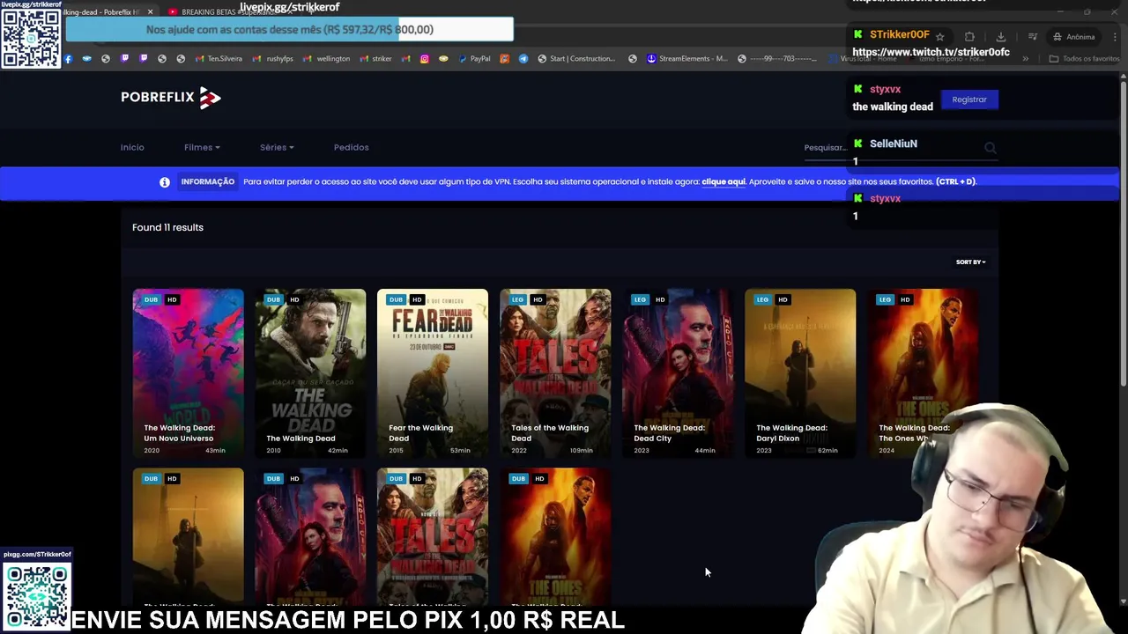The width and height of the screenshot is (1128, 634).
Task: Click the INFORMAÇÃO label in the banner
Action: [x=208, y=182]
